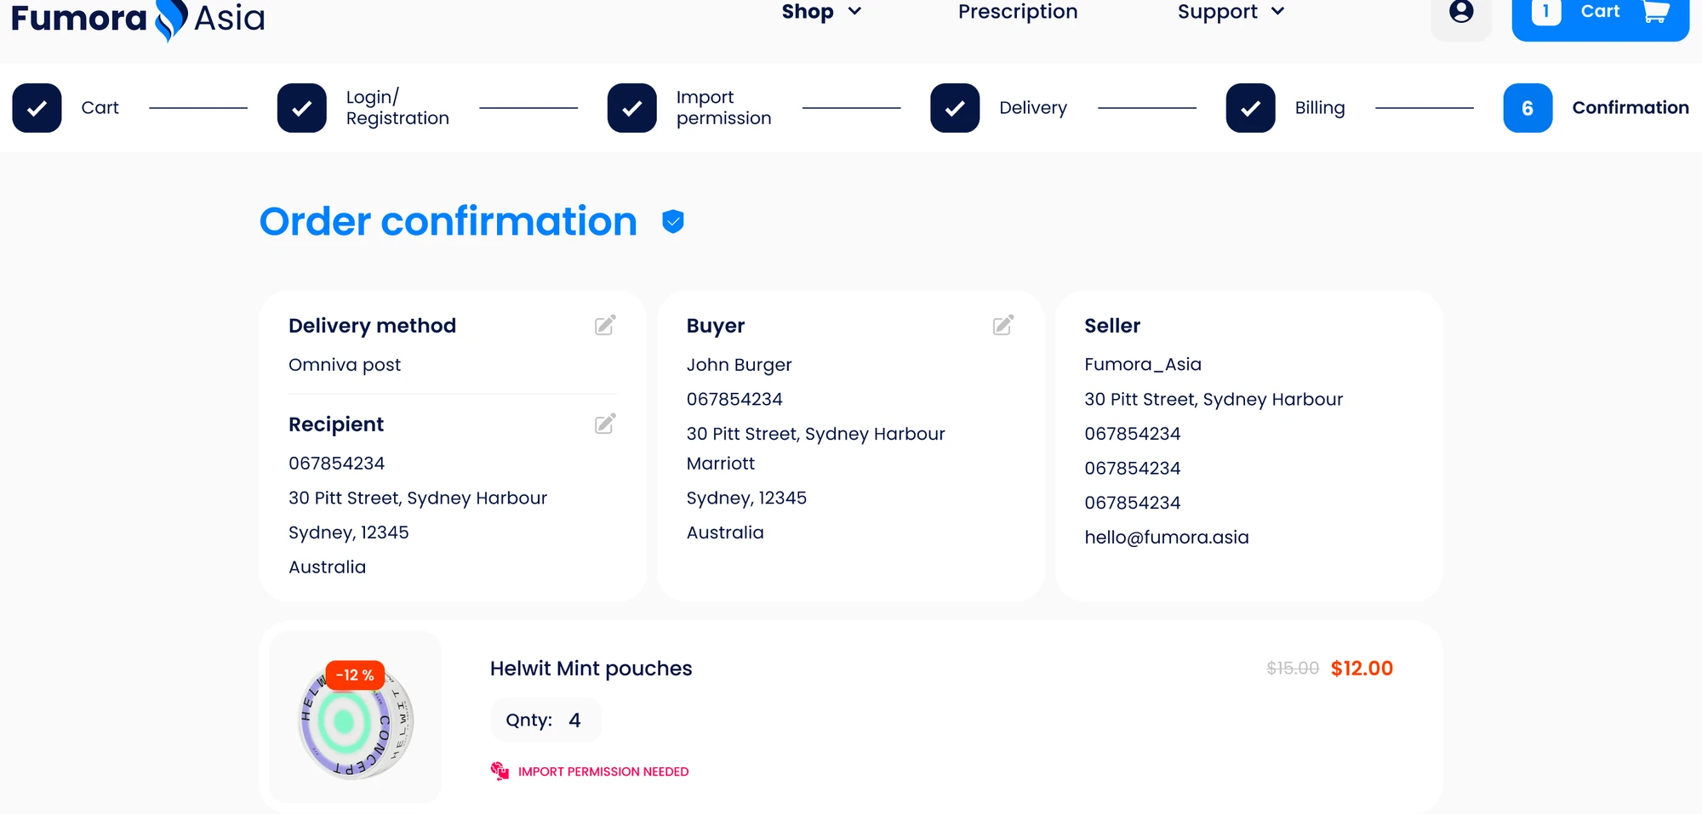Click the seller name Fumora_Asia
This screenshot has width=1702, height=814.
[1143, 365]
